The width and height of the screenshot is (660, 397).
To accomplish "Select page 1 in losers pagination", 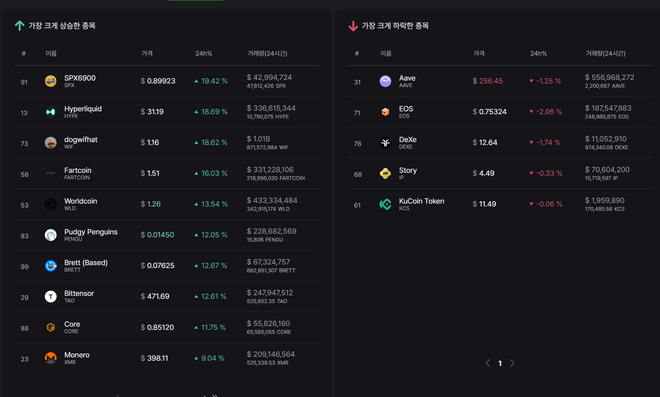I will tap(500, 363).
